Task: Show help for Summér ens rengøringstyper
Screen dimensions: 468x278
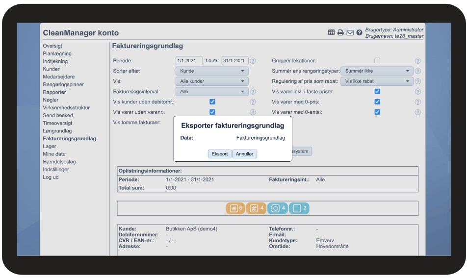Action: coord(418,71)
